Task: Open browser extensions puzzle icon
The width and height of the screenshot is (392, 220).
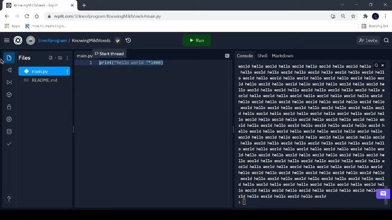Action: (x=365, y=16)
